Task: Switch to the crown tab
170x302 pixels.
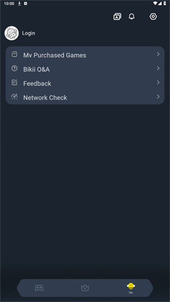Action: coord(85,288)
